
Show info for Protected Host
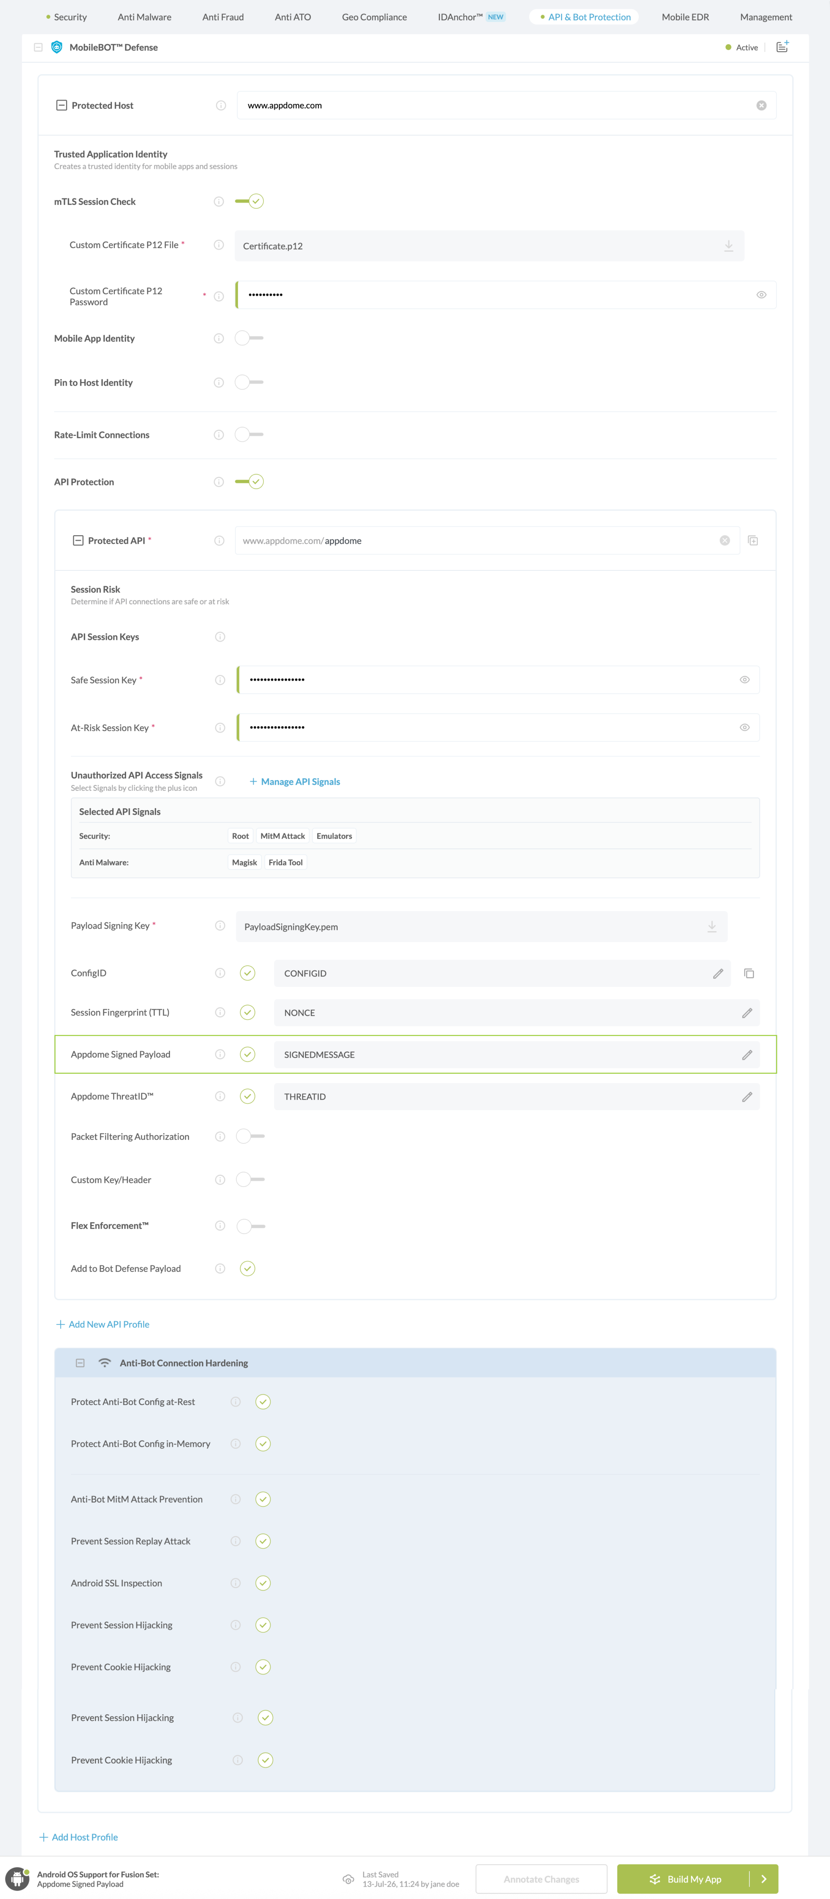[221, 105]
